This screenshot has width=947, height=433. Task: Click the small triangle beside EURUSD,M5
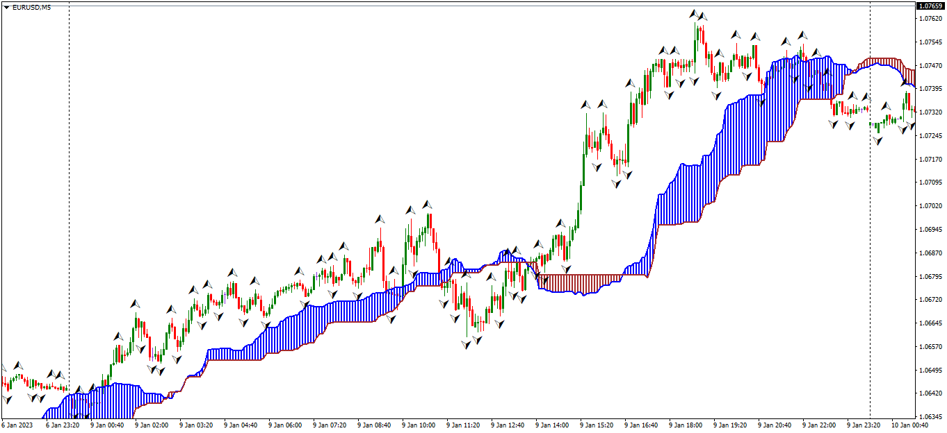6,7
